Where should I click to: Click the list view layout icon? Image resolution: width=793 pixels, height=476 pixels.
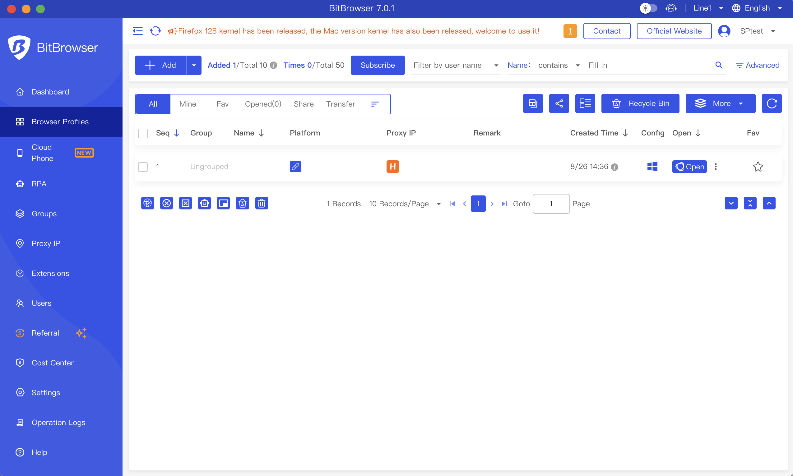(585, 103)
